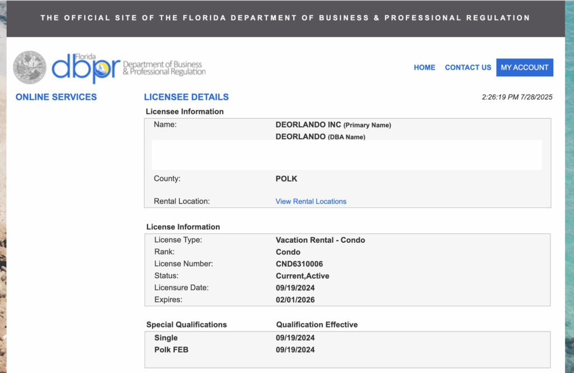Image resolution: width=574 pixels, height=373 pixels.
Task: Go to the CONTACT US page
Action: click(x=467, y=67)
